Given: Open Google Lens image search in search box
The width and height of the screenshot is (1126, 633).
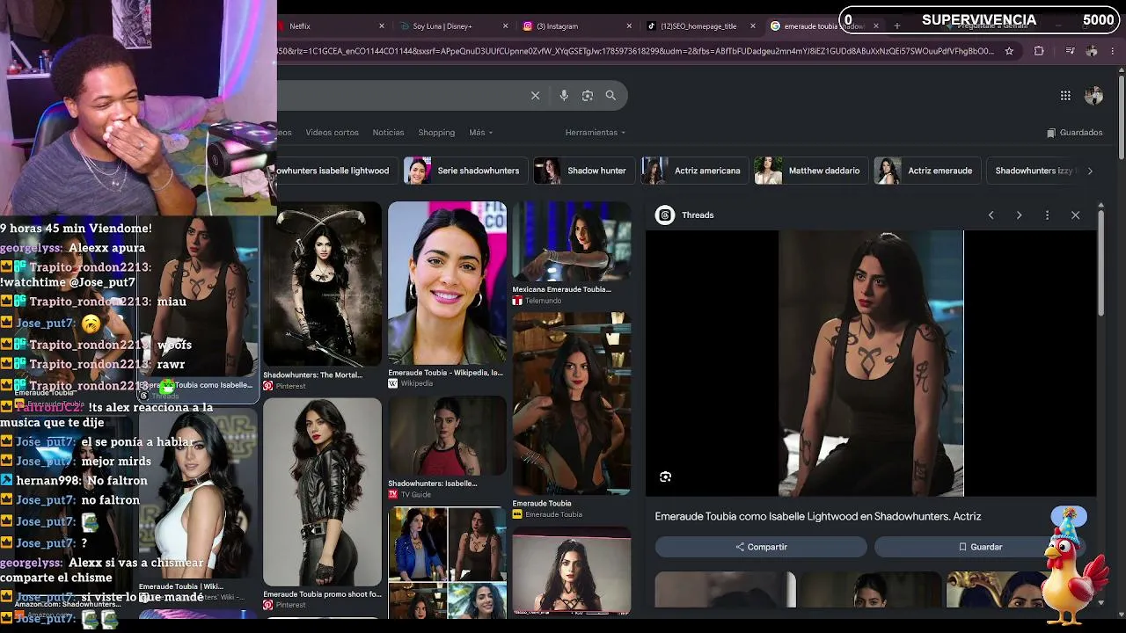Looking at the screenshot, I should [588, 96].
